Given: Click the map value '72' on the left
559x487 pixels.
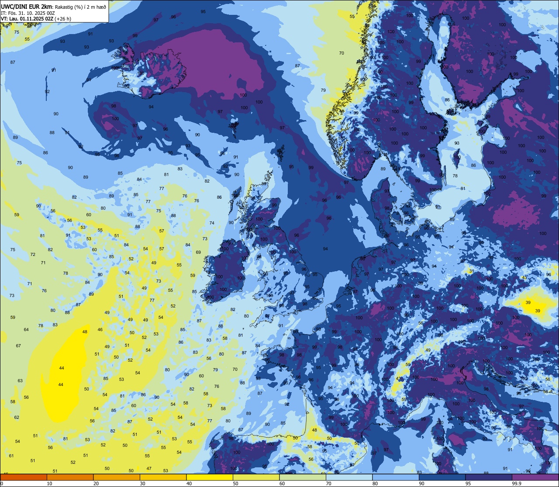Looking at the screenshot, I should click(x=33, y=255).
